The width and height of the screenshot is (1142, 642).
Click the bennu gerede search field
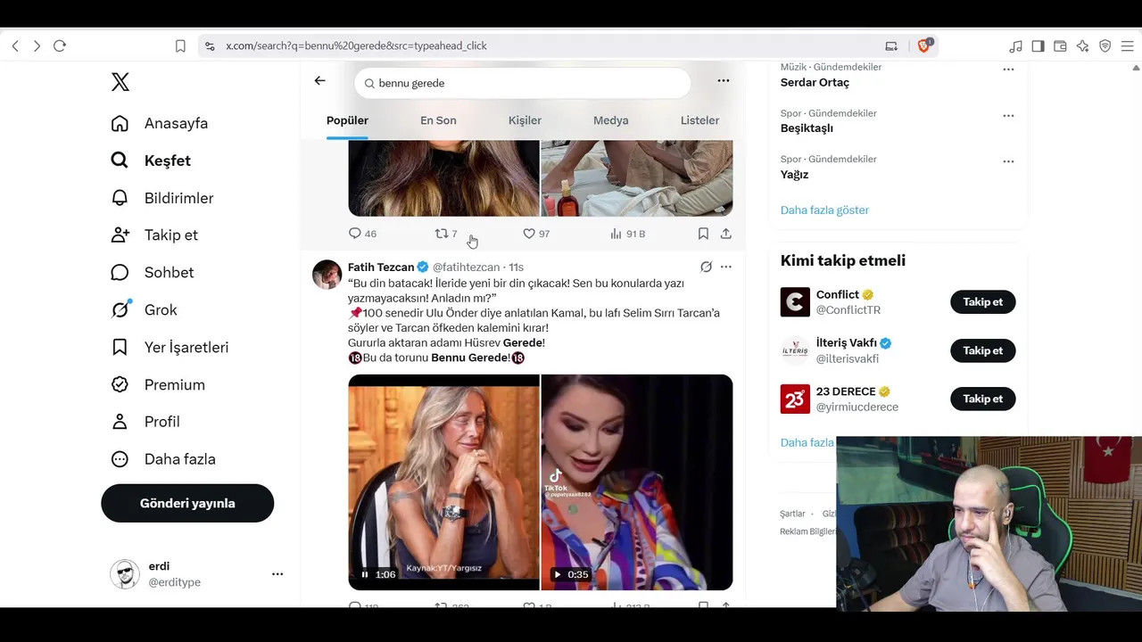pos(523,83)
